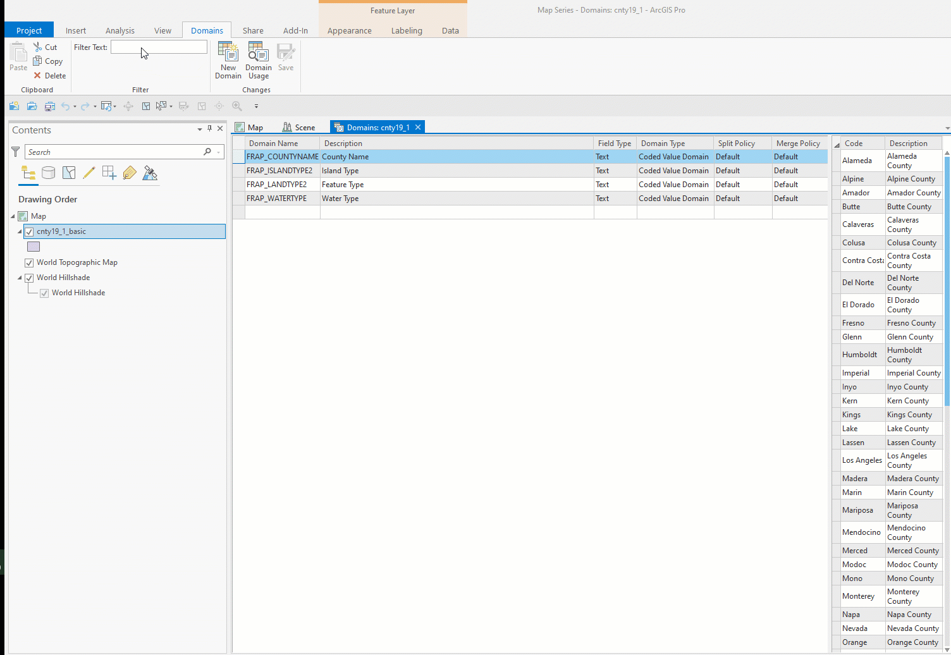The width and height of the screenshot is (951, 655).
Task: Open the Appearance contextual tab
Action: 350,30
